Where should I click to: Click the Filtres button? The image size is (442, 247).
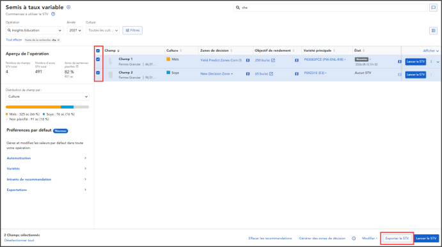132,31
